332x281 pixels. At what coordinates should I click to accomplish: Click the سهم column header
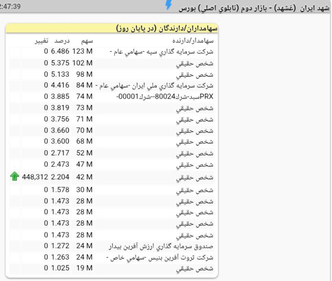(86, 41)
